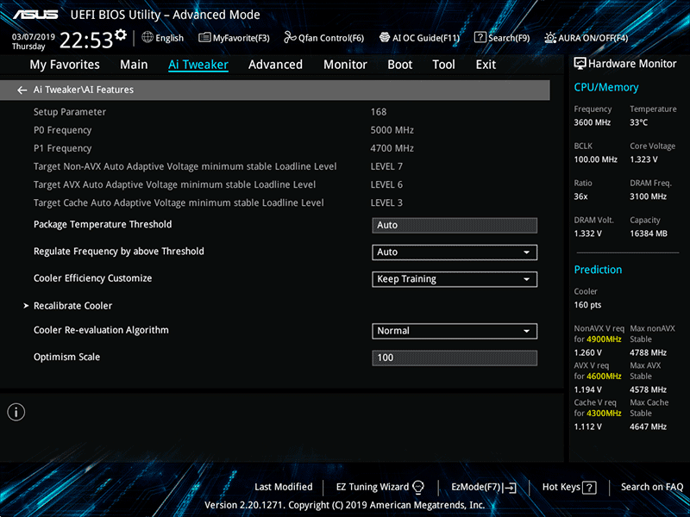Click the 22:53 clock display
This screenshot has width=690, height=517.
[86, 40]
